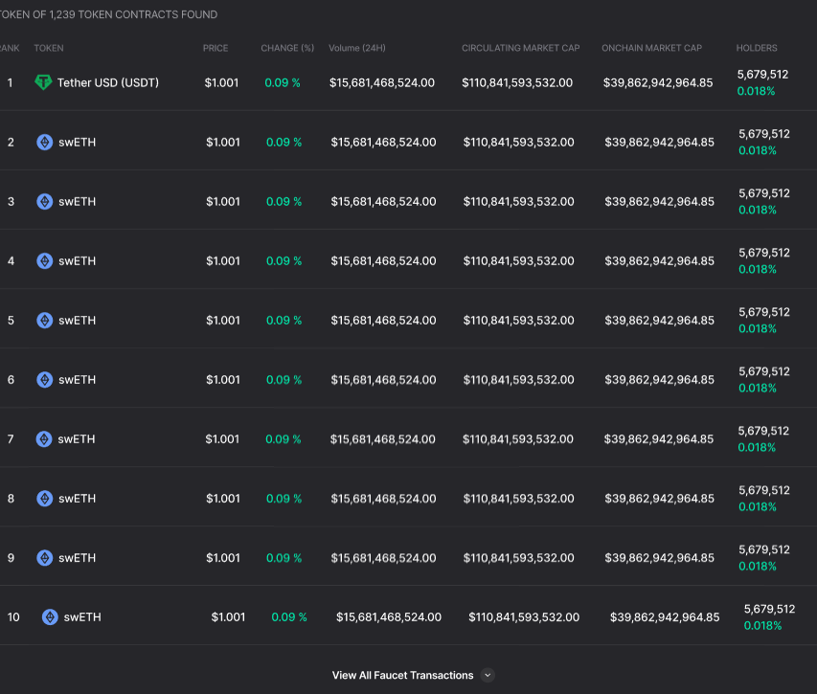Click the swETH icon in rank 2 row

tap(45, 142)
